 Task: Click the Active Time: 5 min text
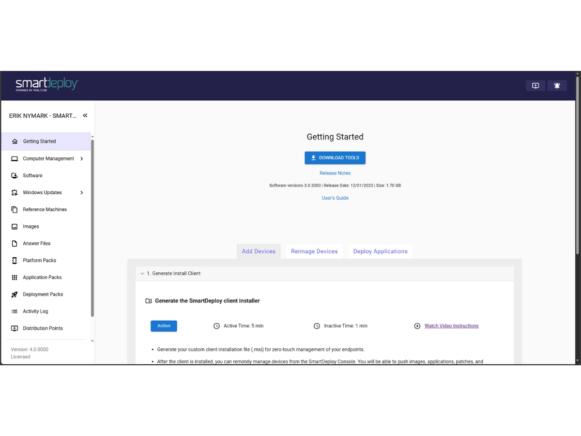point(244,326)
